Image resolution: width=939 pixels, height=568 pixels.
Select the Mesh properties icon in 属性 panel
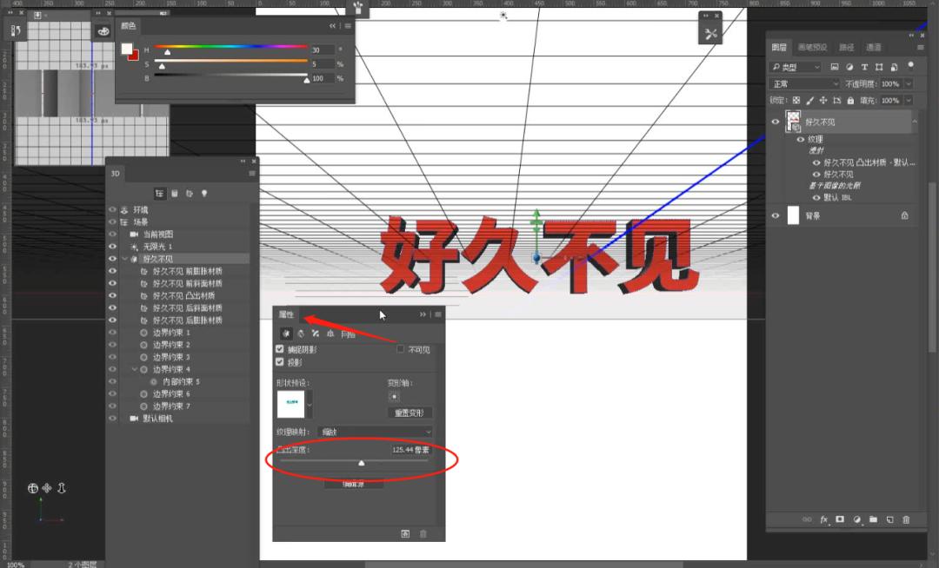pyautogui.click(x=286, y=334)
